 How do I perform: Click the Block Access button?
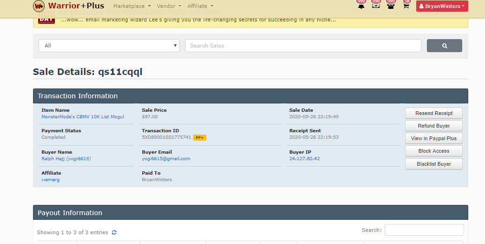pos(434,151)
